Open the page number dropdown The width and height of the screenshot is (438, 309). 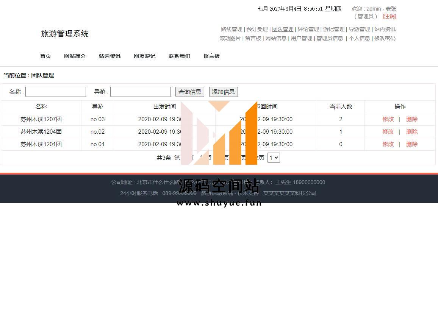[274, 158]
